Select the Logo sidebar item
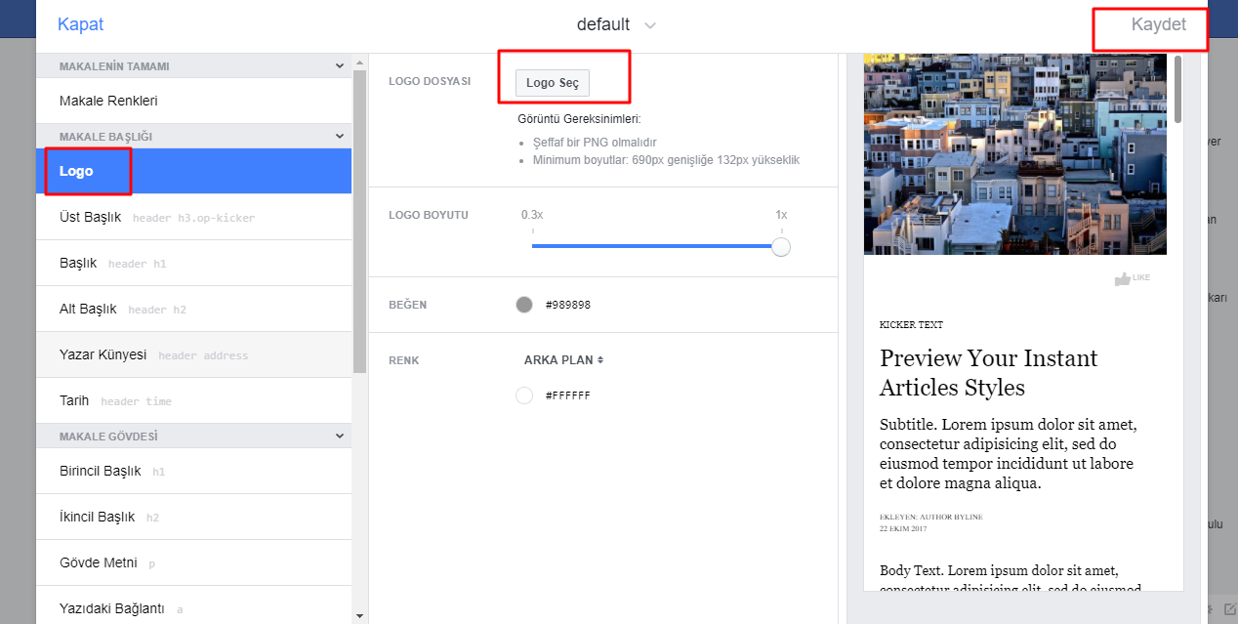This screenshot has height=624, width=1238. coord(76,172)
